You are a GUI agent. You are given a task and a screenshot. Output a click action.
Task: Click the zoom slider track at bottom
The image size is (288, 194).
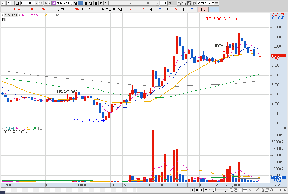[x=218, y=190]
